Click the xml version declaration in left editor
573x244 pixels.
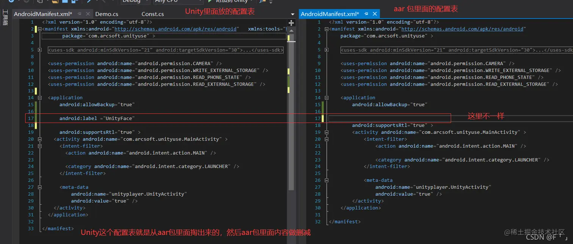[97, 22]
